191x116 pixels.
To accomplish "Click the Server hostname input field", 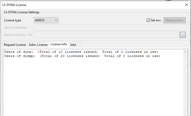I will click(110, 28).
